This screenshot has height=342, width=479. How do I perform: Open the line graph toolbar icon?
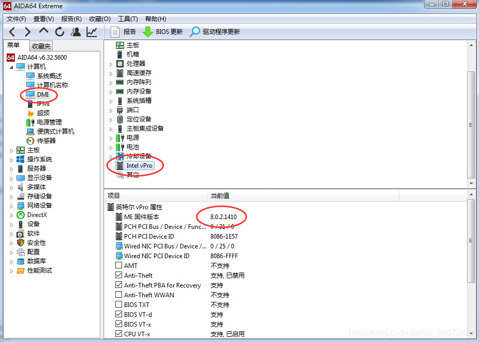click(92, 32)
